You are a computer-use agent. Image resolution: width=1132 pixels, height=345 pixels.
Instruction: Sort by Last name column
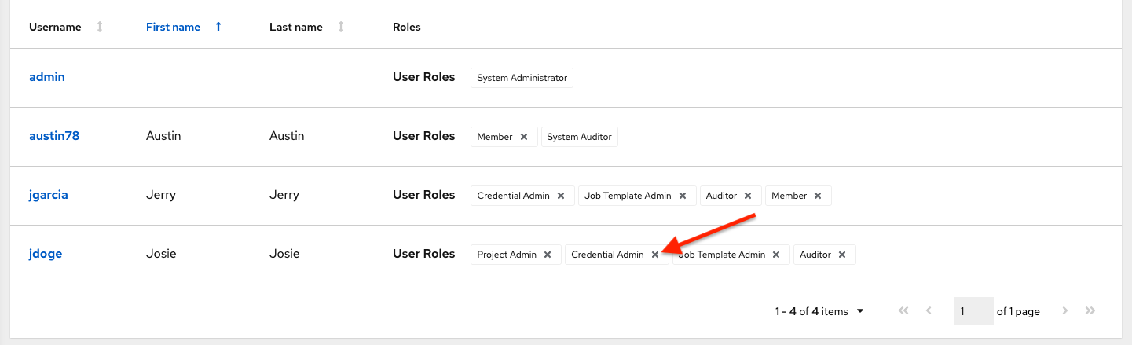tap(341, 27)
